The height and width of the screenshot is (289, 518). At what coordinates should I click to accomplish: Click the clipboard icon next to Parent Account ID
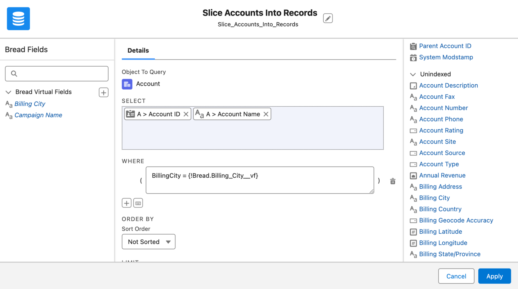pos(413,46)
